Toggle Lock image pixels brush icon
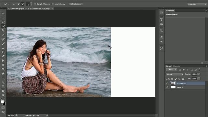This screenshot has width=208, height=117. 176,79
